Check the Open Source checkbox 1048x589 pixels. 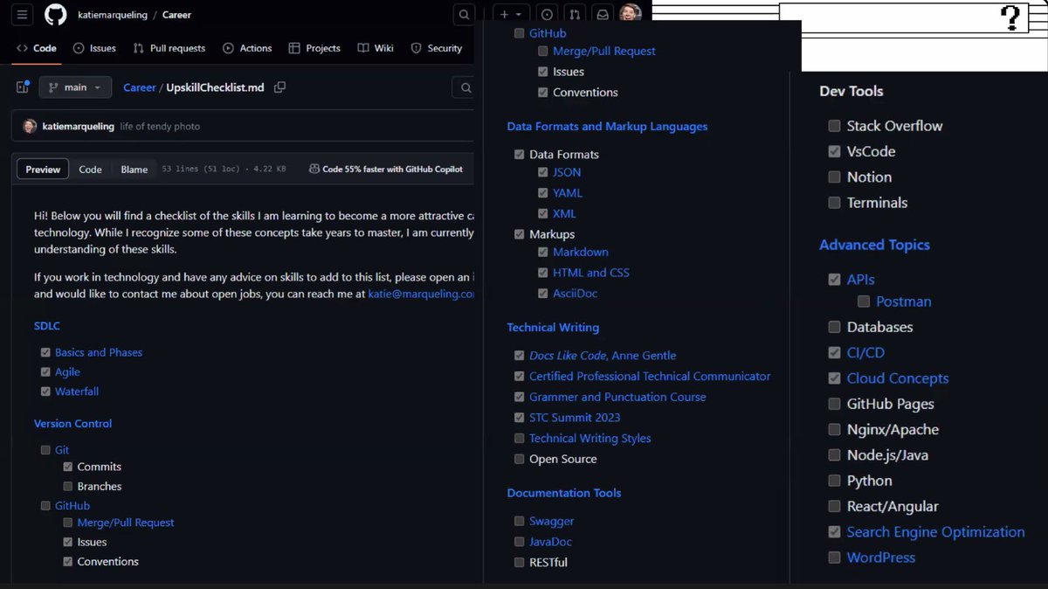click(520, 459)
